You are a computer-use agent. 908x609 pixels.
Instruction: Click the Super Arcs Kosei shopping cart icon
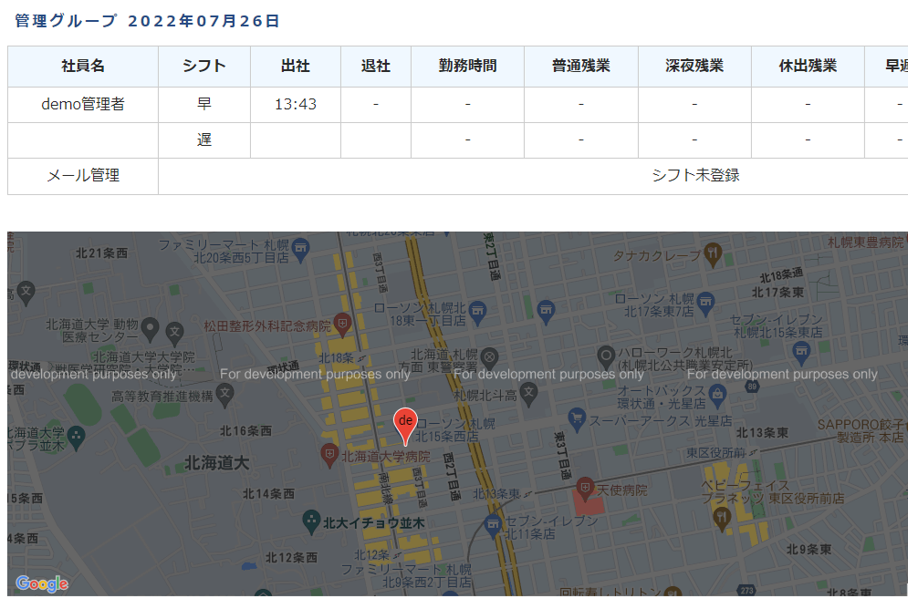coord(577,419)
